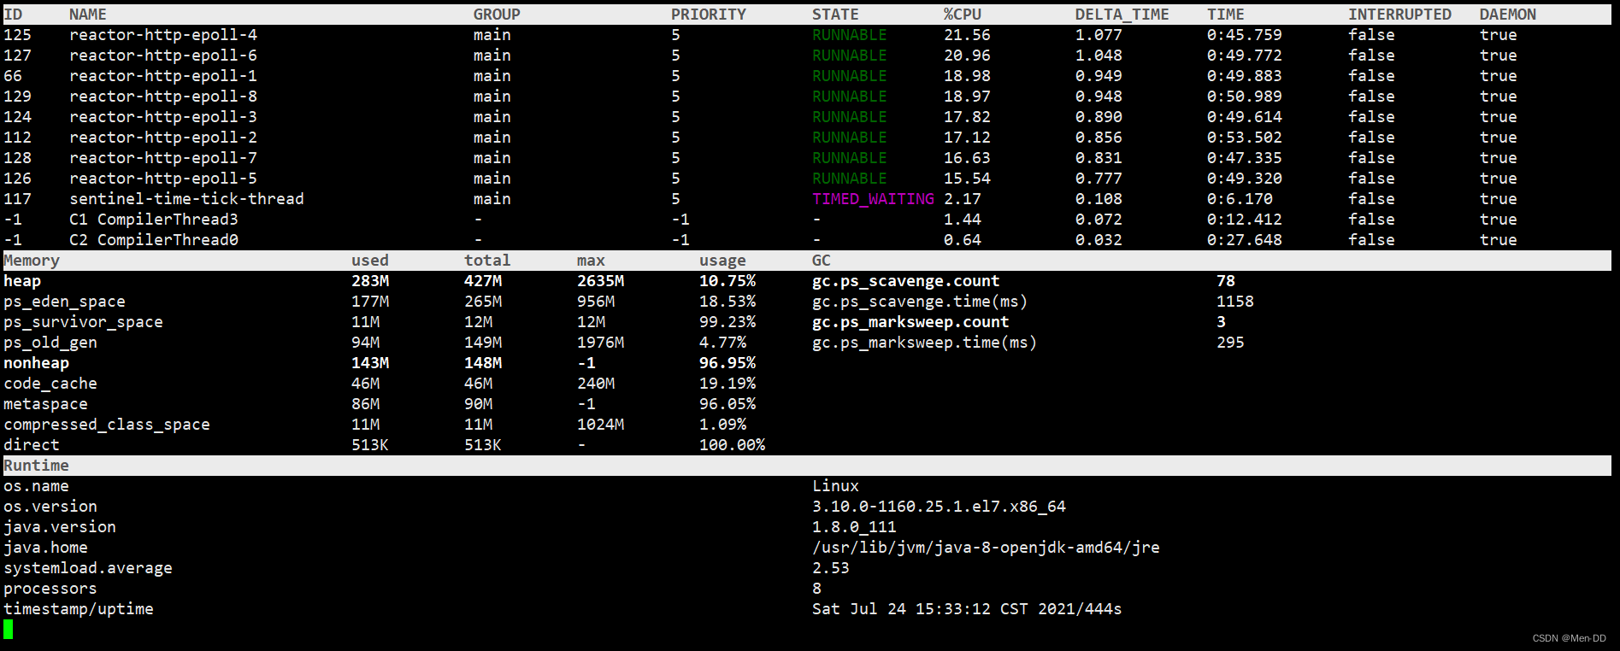Screen dimensions: 1620x651
Task: Click thread ID 125
Action: [x=17, y=35]
